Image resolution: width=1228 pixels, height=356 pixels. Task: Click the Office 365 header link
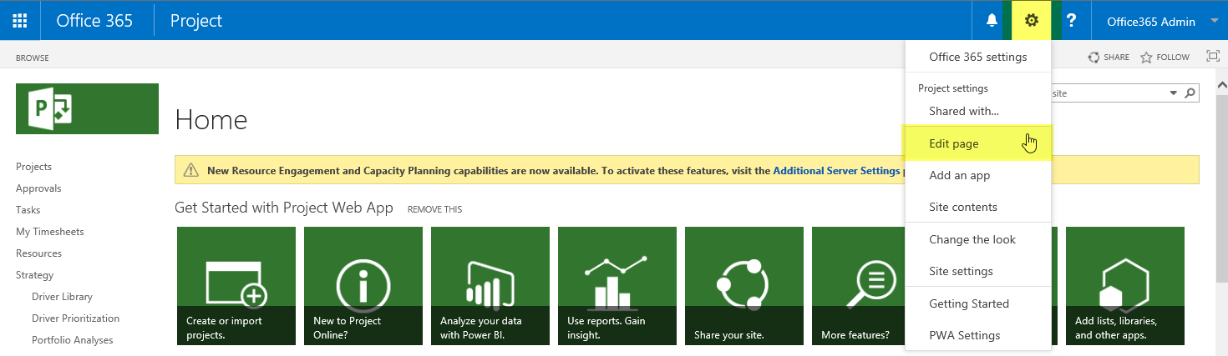(x=94, y=21)
